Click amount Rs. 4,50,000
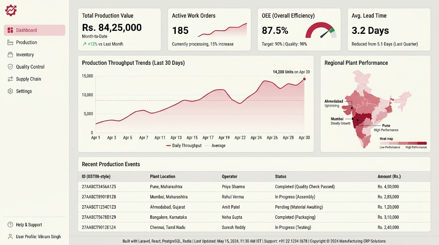Screen dimensions: 439x245 [388, 187]
